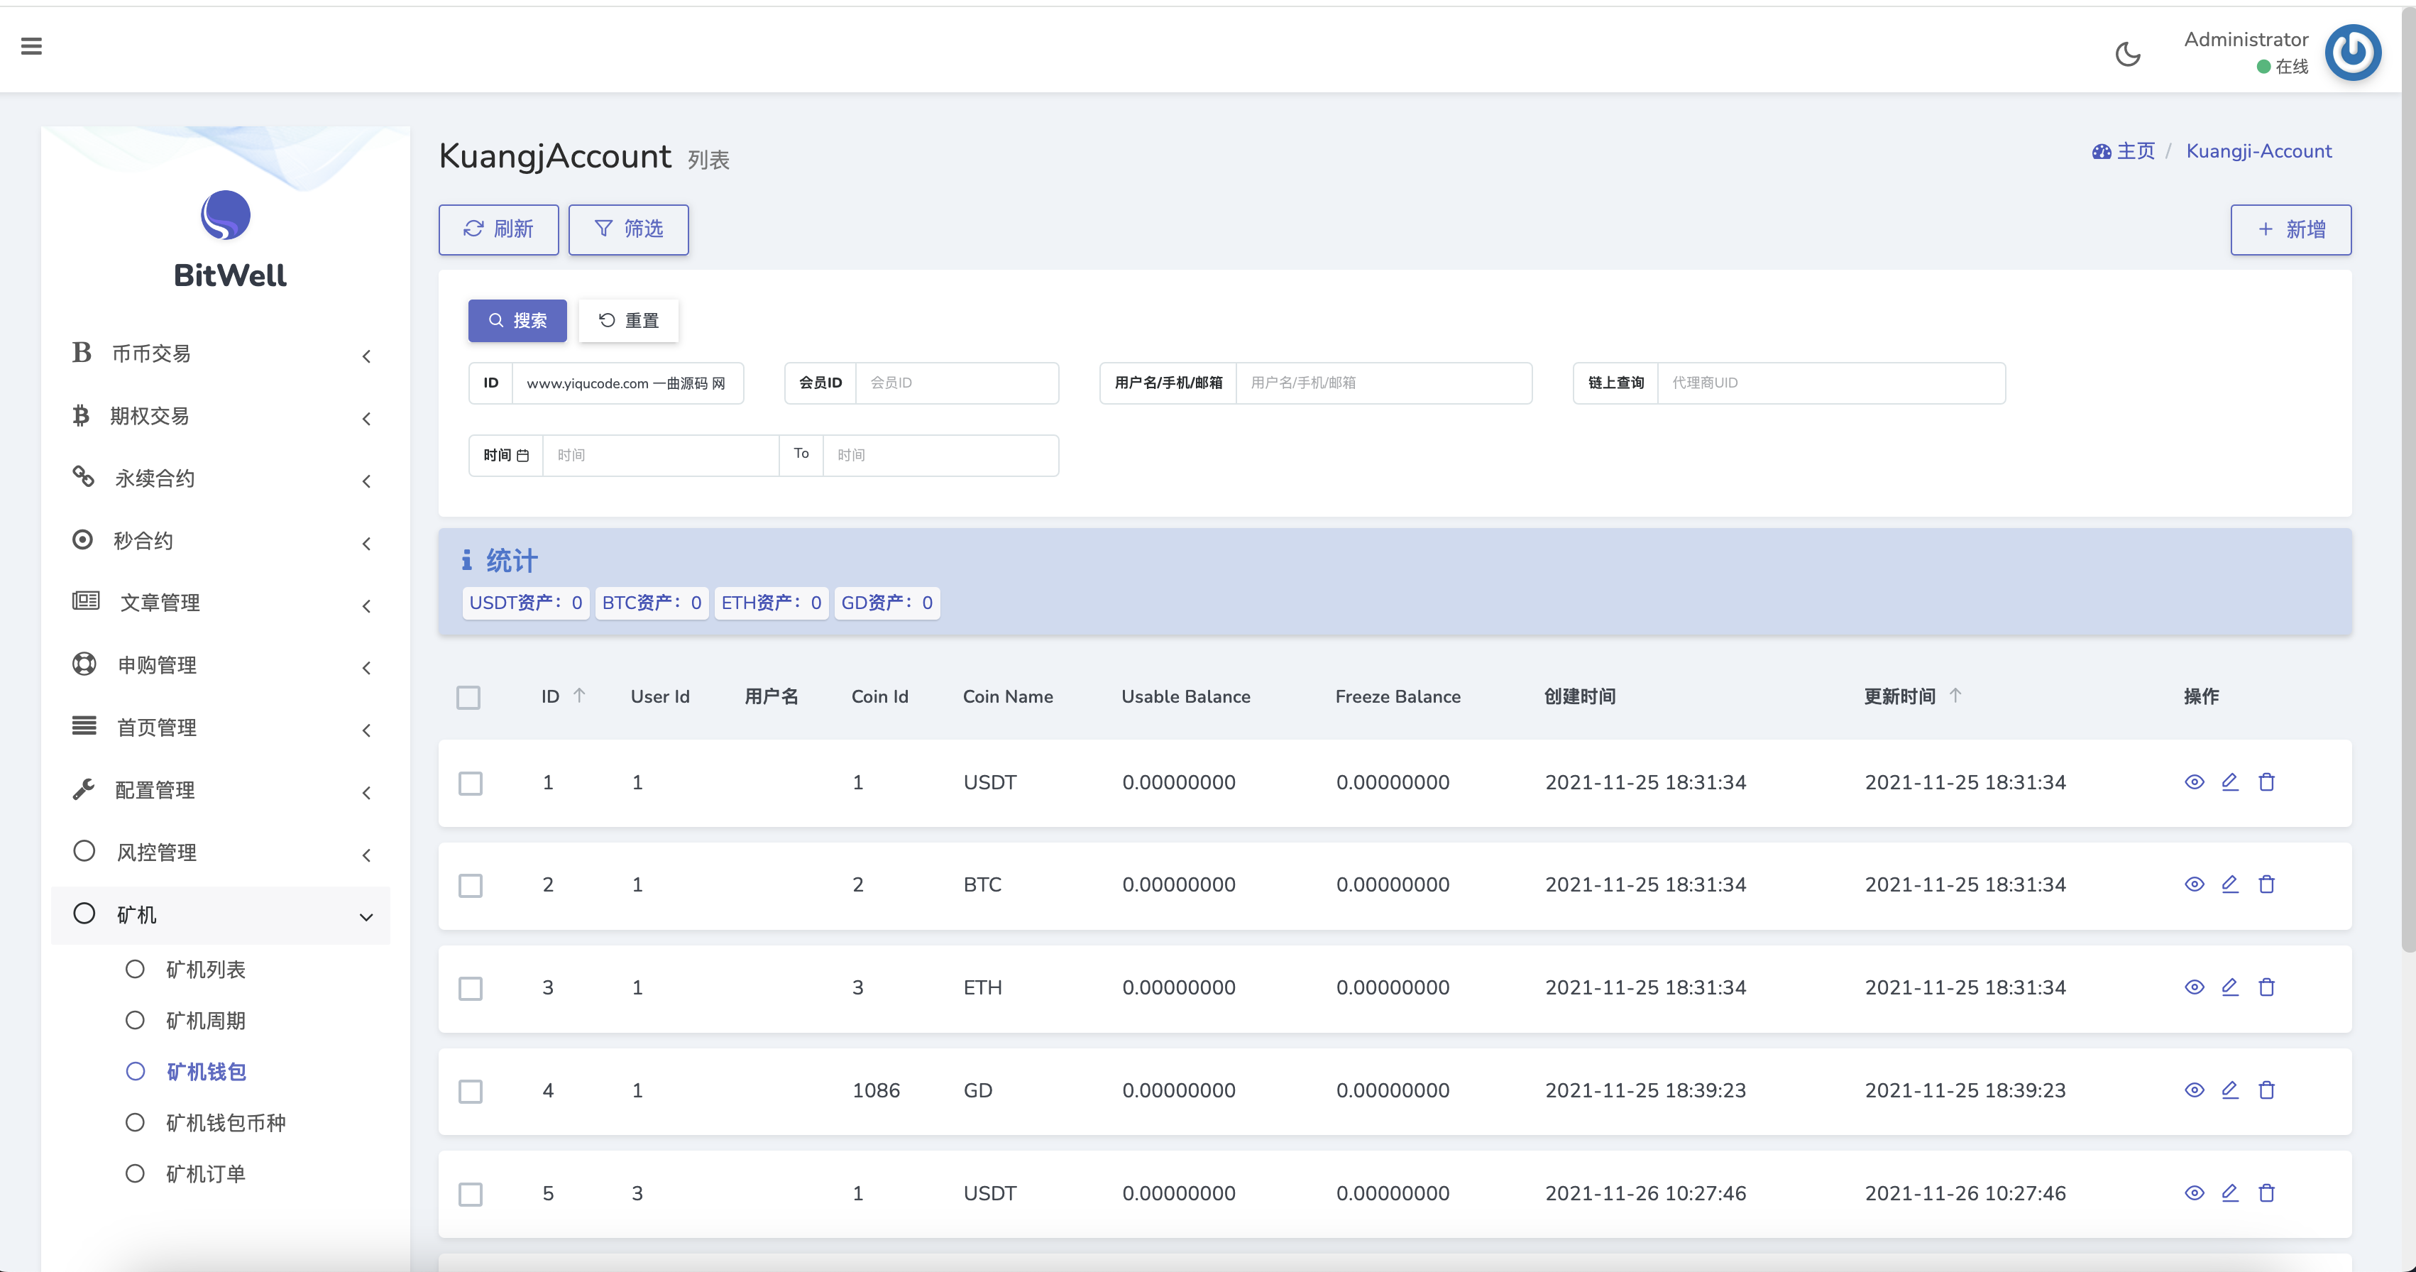Select checkbox for the GD row
Image resolution: width=2416 pixels, height=1272 pixels.
pyautogui.click(x=470, y=1091)
